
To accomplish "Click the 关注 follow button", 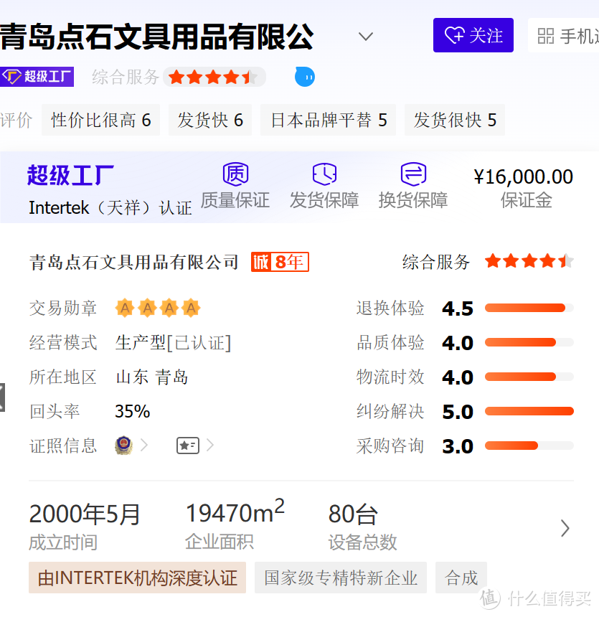I will pyautogui.click(x=473, y=35).
